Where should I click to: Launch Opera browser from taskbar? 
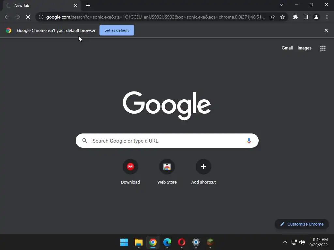(181, 242)
